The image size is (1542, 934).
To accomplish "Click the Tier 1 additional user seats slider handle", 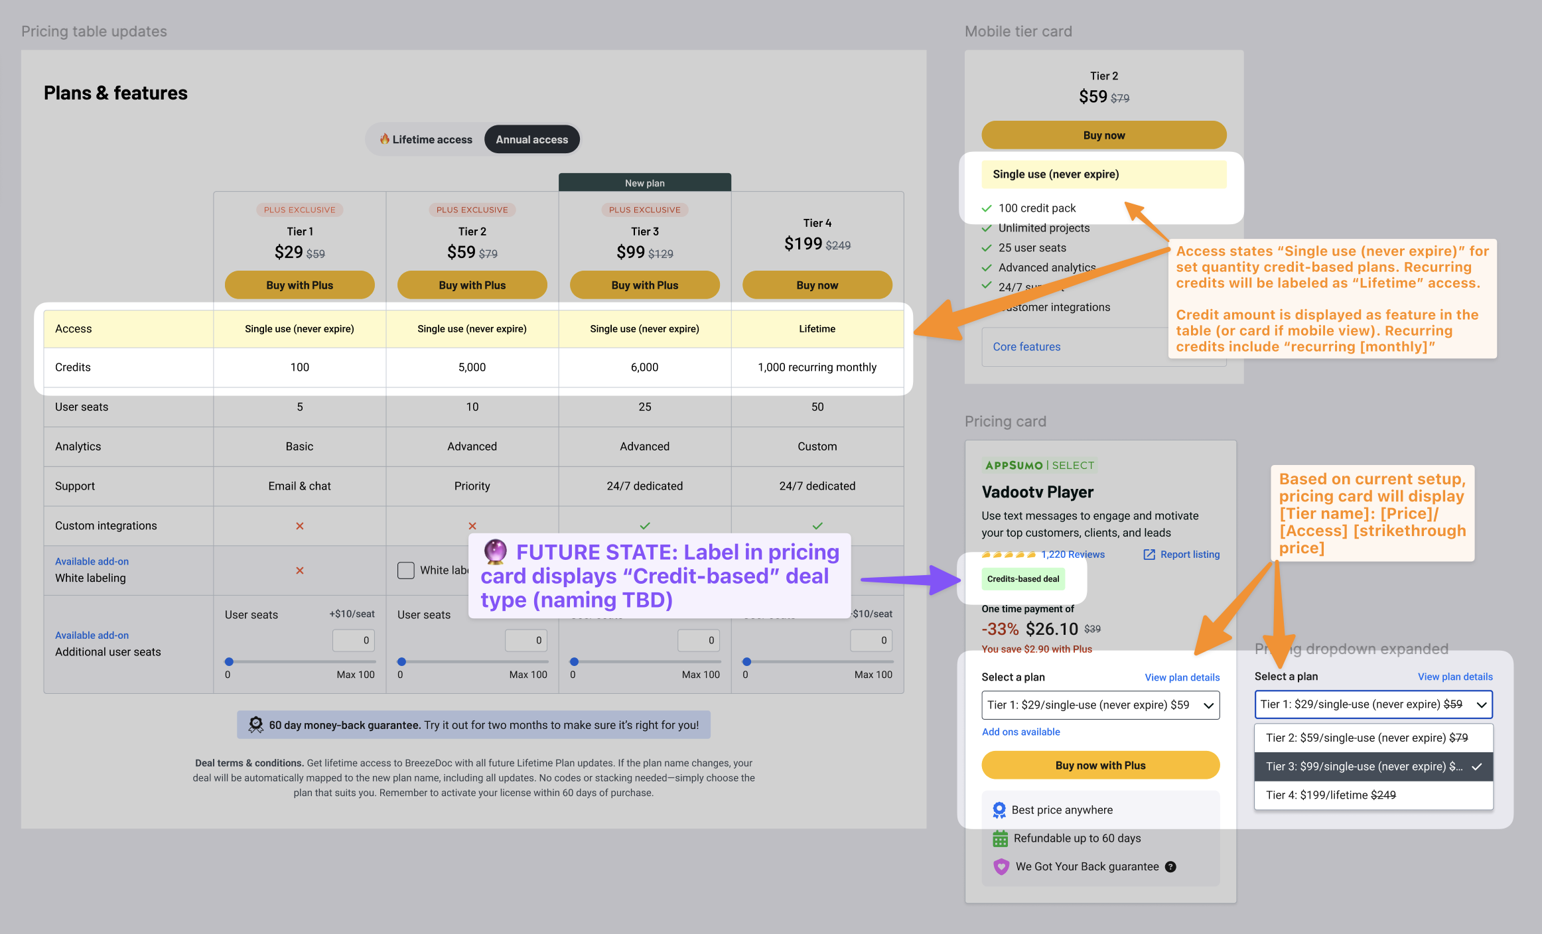I will pyautogui.click(x=229, y=661).
